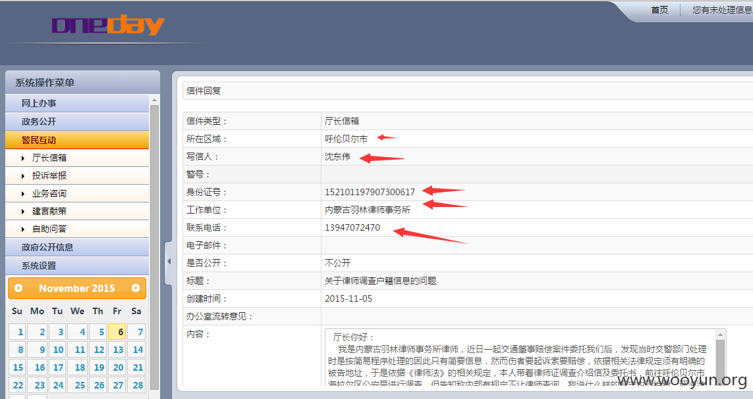Collapse the sidebar with the splitter arrow
This screenshot has width=753, height=399.
[x=169, y=262]
